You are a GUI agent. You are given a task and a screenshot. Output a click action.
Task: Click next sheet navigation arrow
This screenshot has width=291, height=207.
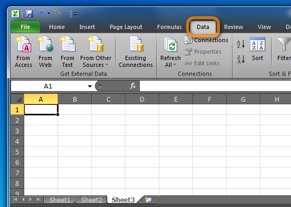point(31,200)
